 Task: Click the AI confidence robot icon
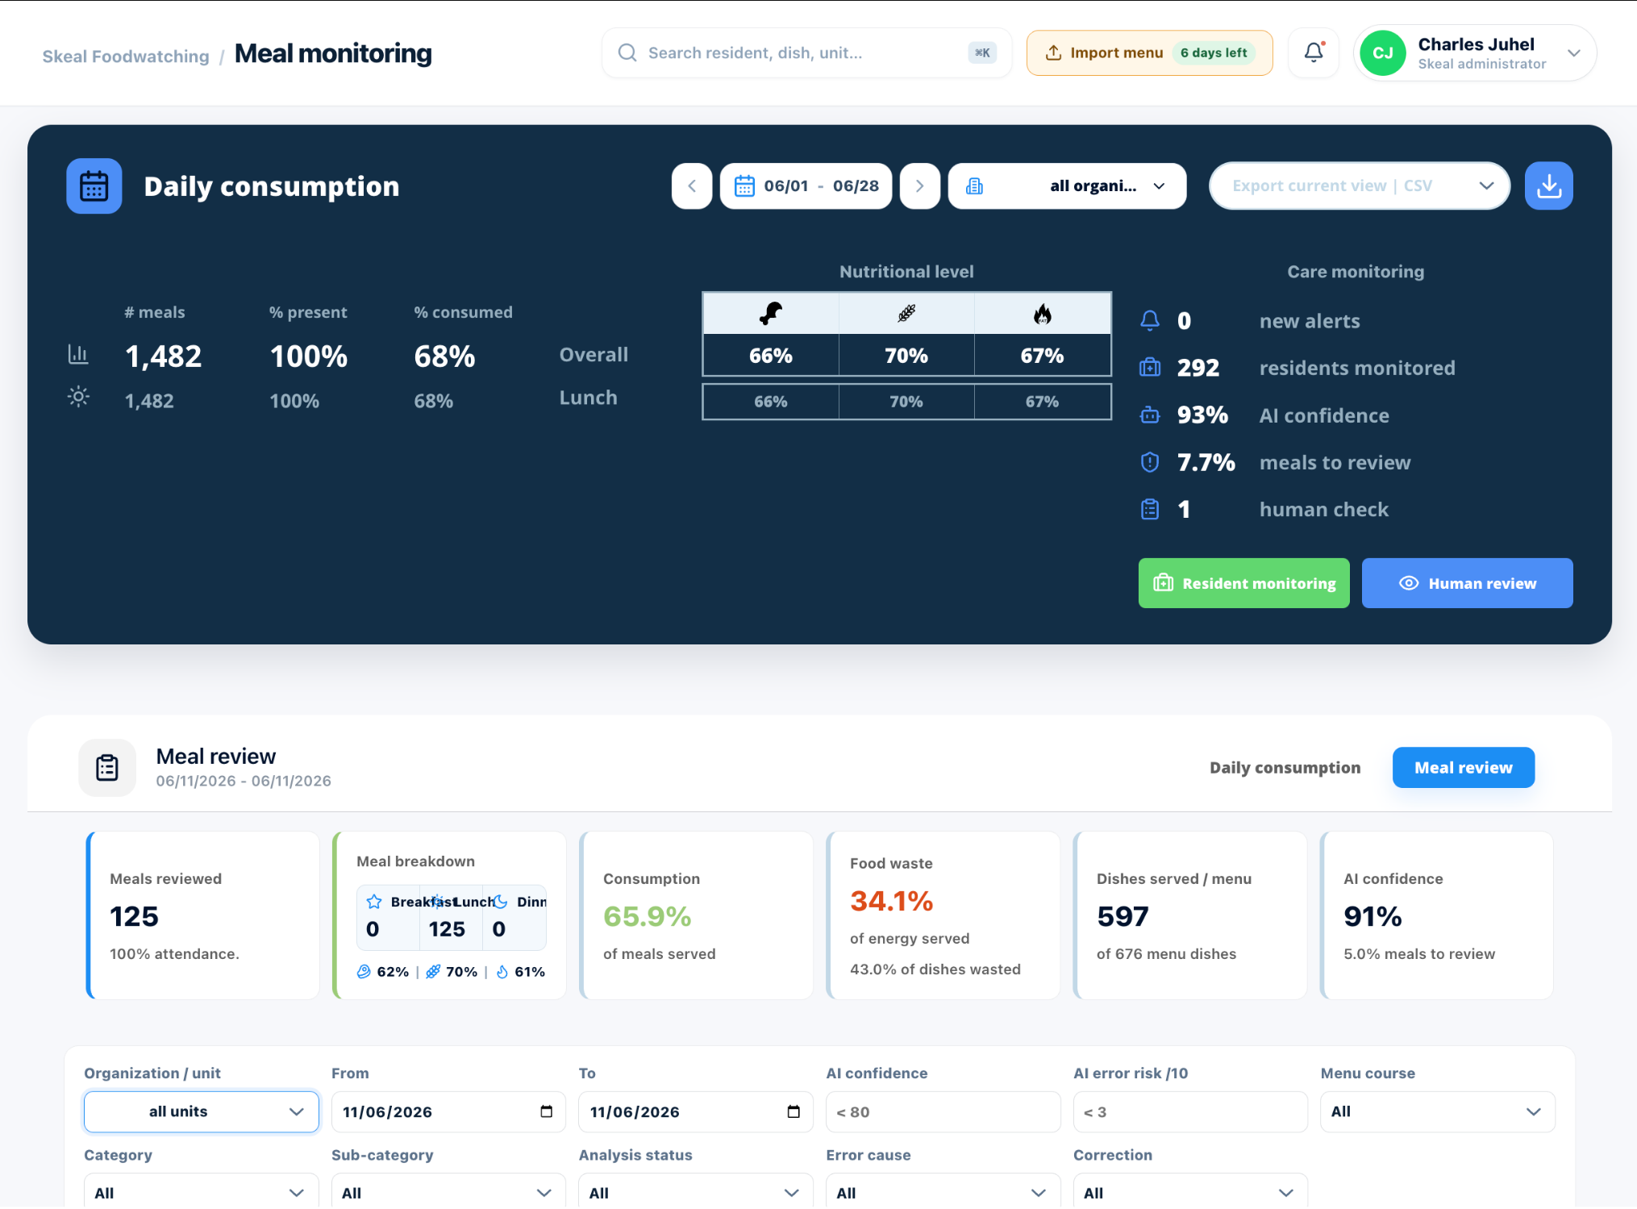1150,415
